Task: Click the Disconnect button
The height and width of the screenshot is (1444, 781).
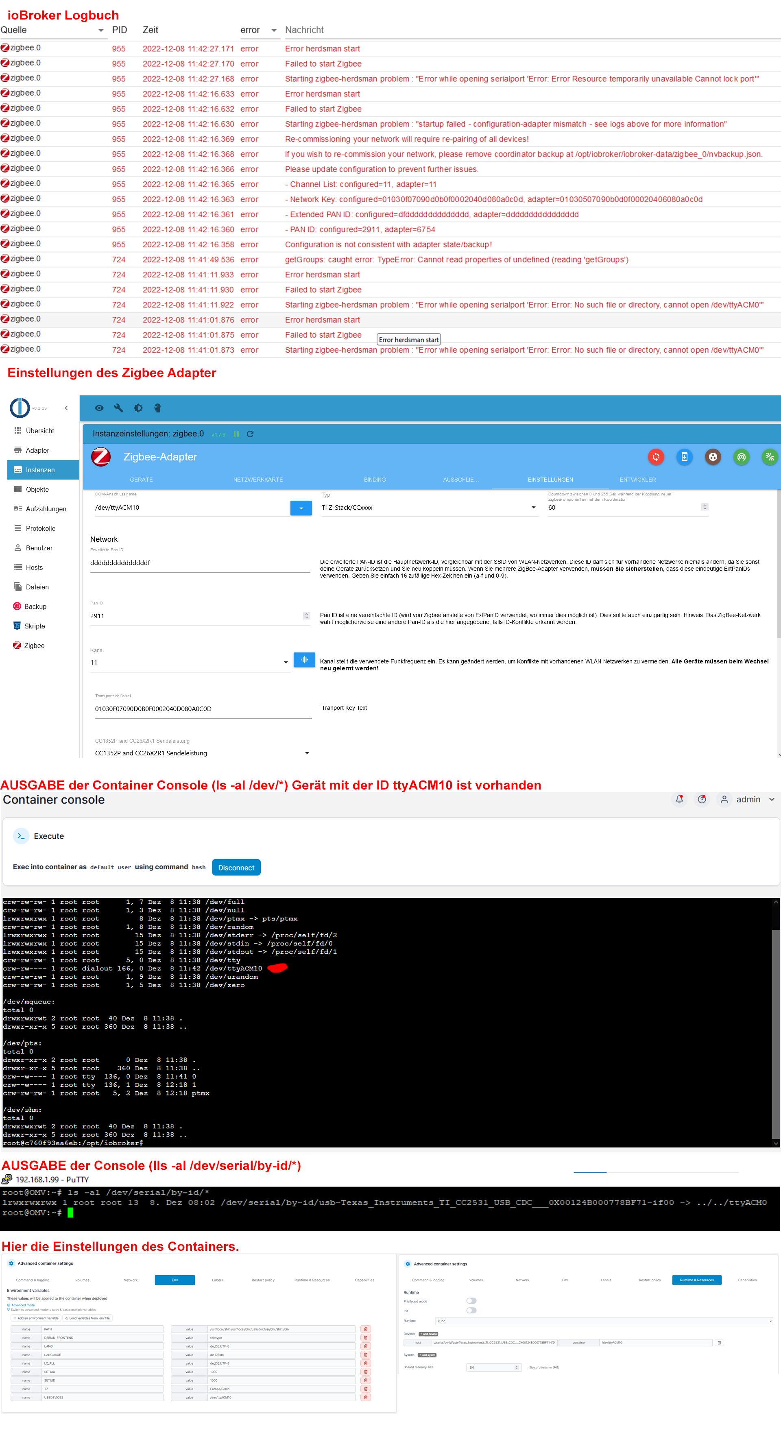Action: [236, 868]
